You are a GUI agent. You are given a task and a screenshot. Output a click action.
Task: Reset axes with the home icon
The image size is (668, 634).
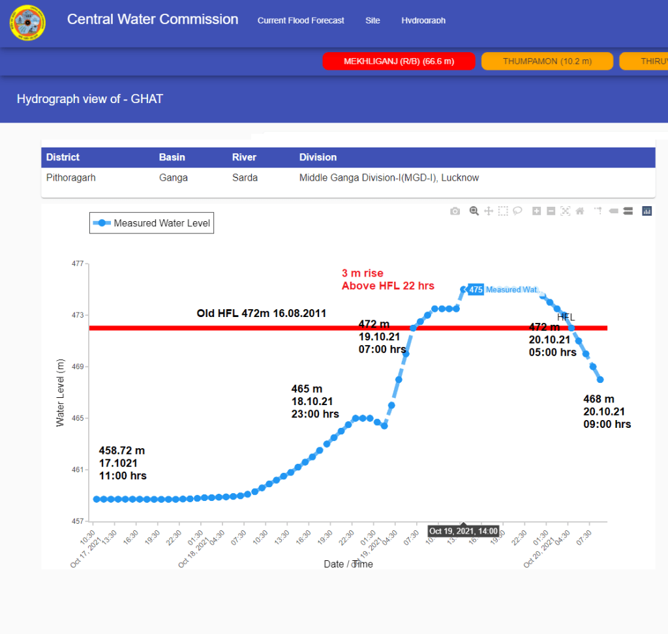(x=579, y=211)
